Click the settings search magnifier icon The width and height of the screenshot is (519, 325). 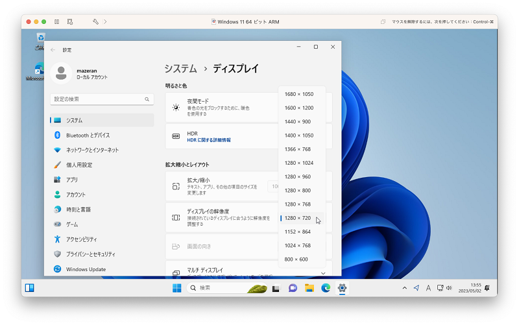(147, 99)
